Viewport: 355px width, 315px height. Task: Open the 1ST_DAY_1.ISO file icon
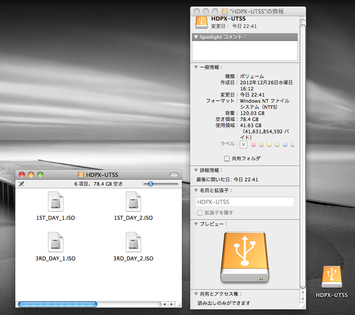(56, 201)
